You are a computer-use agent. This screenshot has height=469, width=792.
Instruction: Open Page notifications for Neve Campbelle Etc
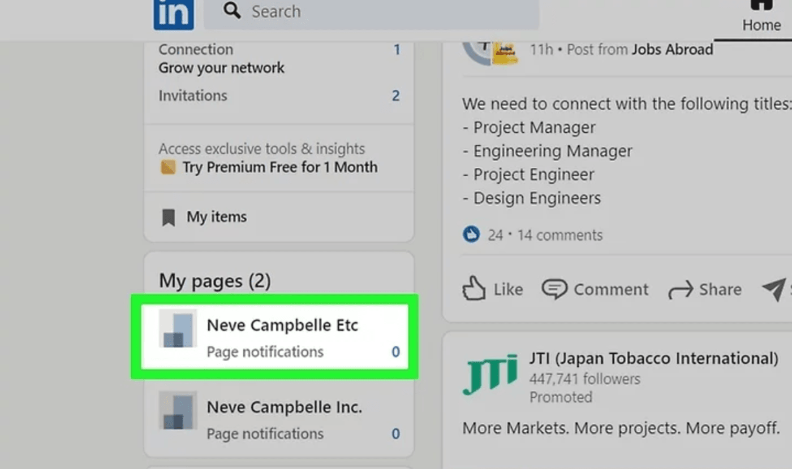(265, 351)
